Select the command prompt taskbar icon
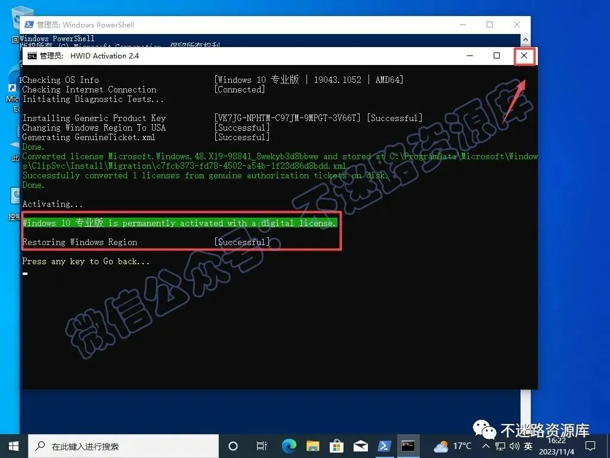 [408, 446]
